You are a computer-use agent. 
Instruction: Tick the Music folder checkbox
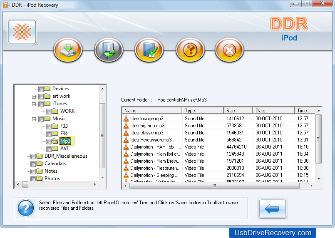click(x=41, y=119)
